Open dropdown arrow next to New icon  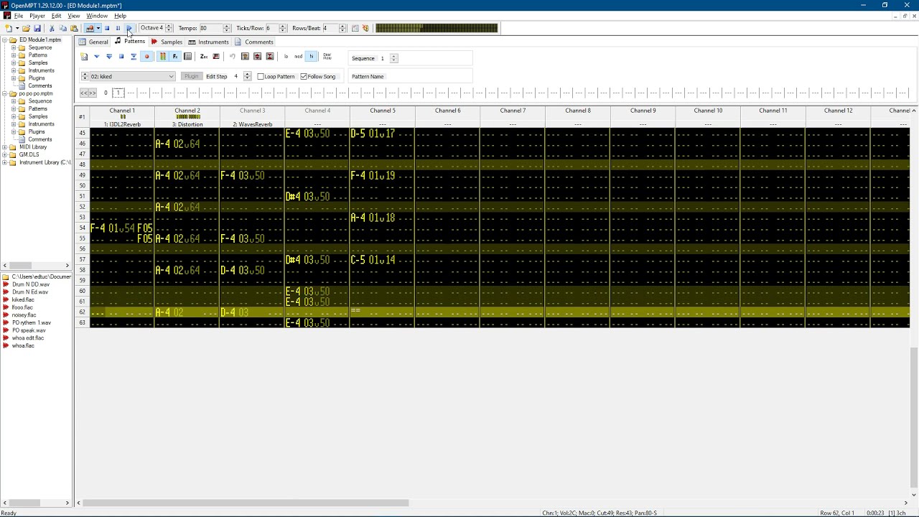tap(16, 28)
